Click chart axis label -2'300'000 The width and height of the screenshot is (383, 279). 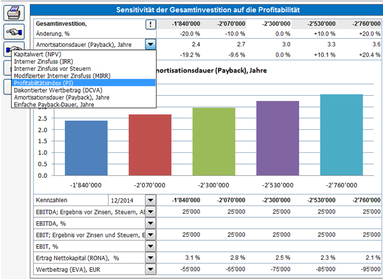click(214, 185)
